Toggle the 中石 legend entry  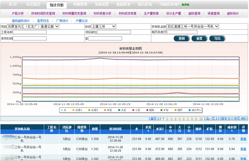coord(108,110)
